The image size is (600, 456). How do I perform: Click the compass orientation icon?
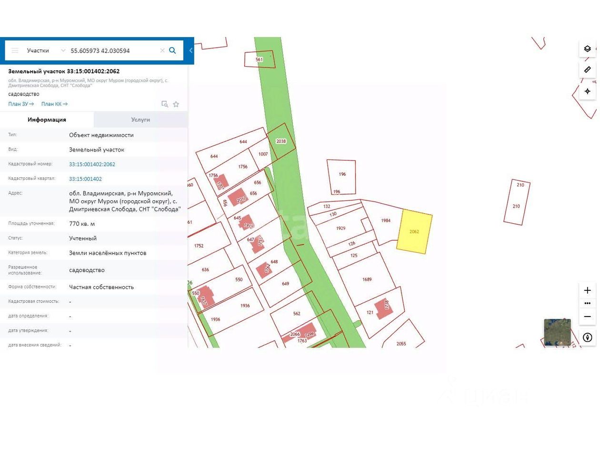pyautogui.click(x=587, y=337)
